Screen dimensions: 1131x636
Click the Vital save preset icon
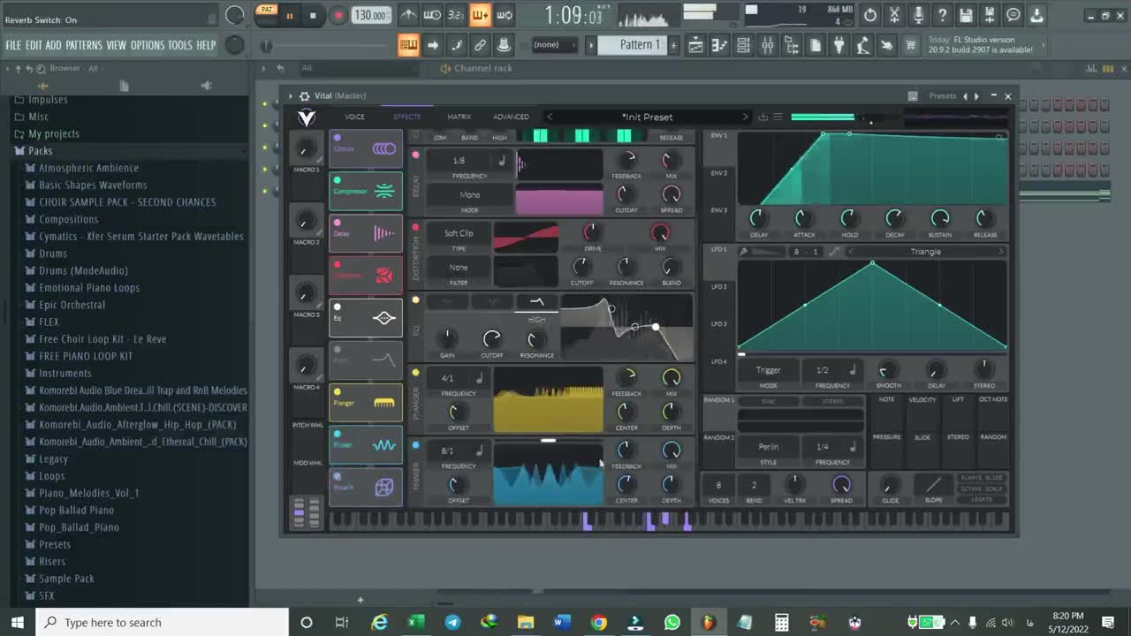tap(763, 117)
